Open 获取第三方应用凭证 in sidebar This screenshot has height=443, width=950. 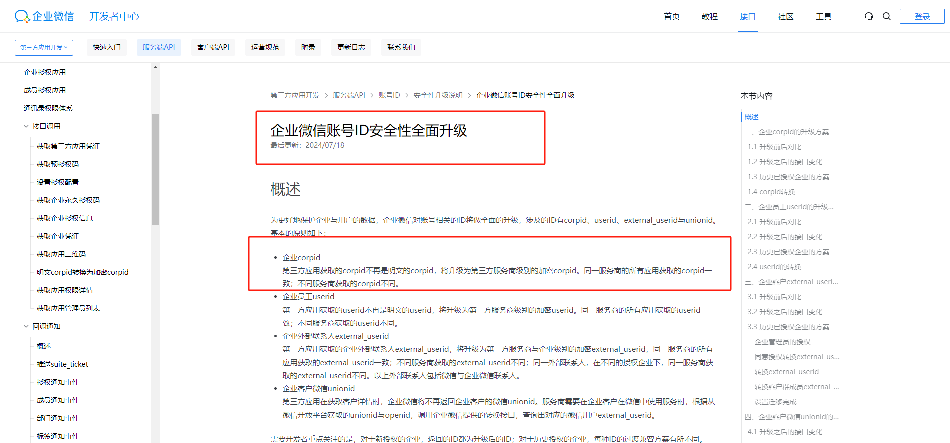[x=68, y=146]
